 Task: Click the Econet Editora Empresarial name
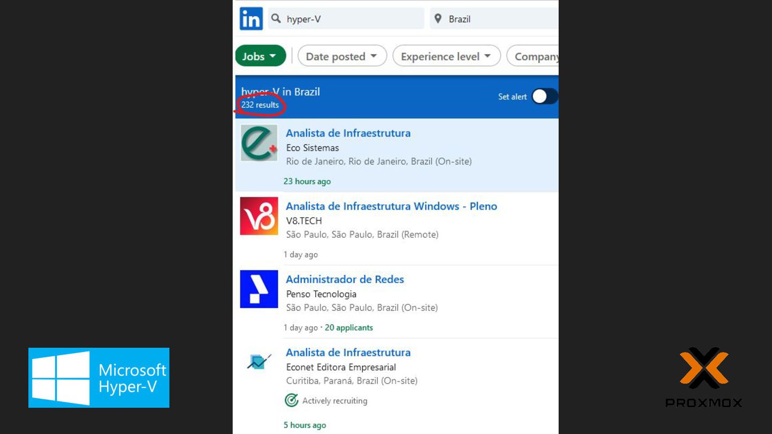[341, 367]
